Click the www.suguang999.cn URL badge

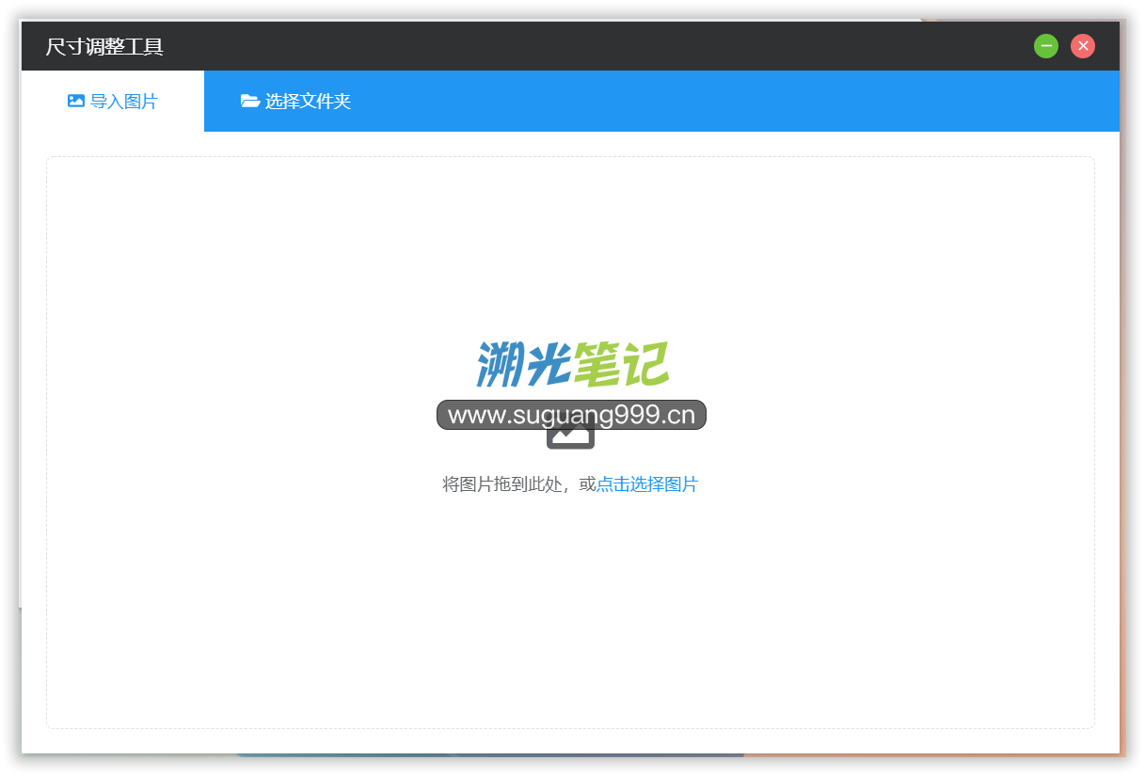(571, 415)
